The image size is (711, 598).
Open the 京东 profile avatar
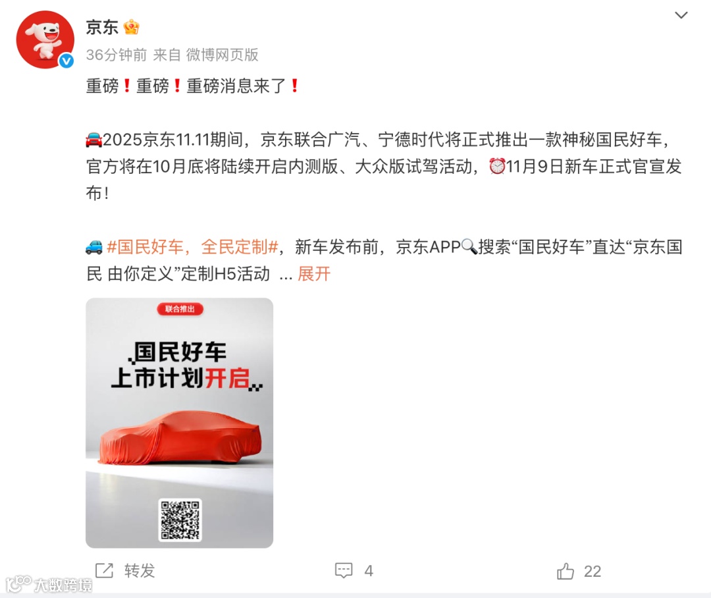point(45,40)
